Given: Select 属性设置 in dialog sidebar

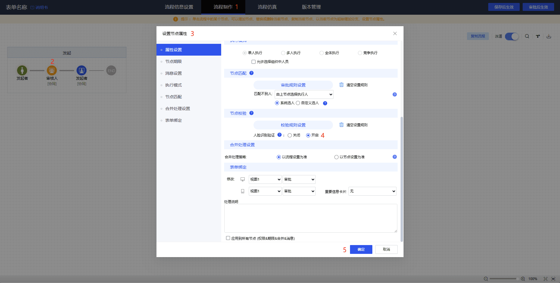Looking at the screenshot, I should 189,50.
